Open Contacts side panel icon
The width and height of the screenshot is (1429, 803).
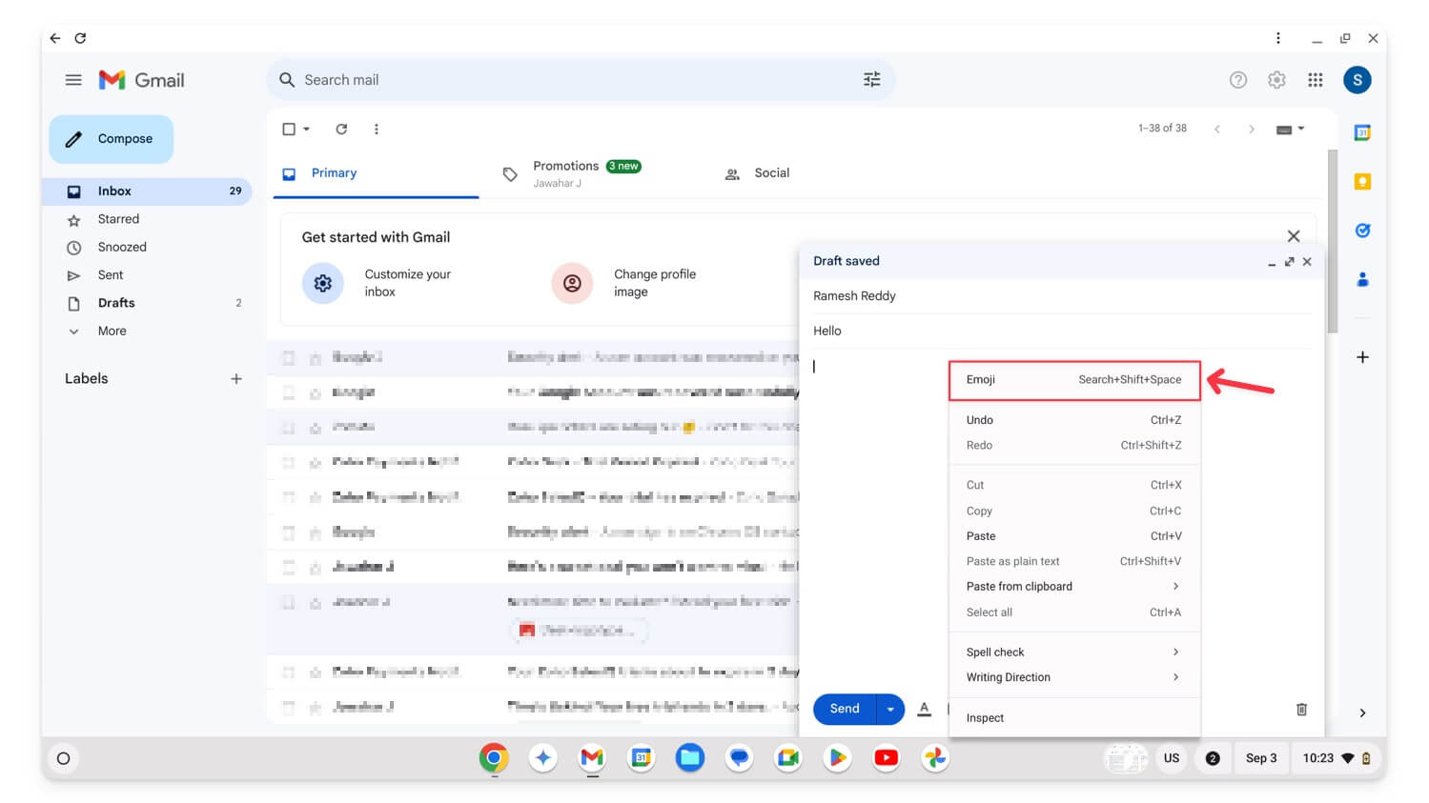(x=1362, y=279)
